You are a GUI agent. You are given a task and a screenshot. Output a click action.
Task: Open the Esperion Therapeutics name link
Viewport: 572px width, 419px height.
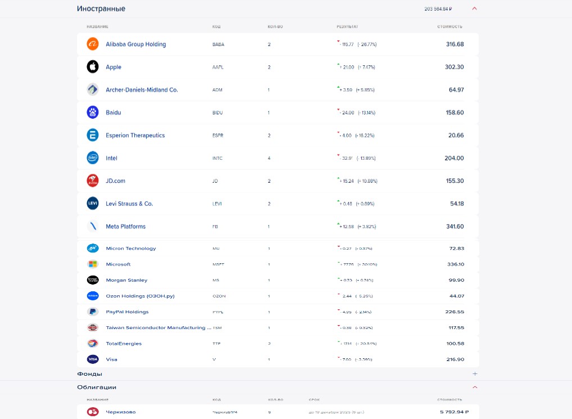point(135,136)
